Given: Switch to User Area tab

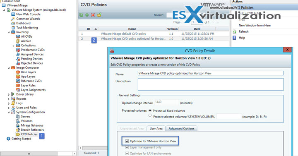Looking at the screenshot, I should 156,128.
